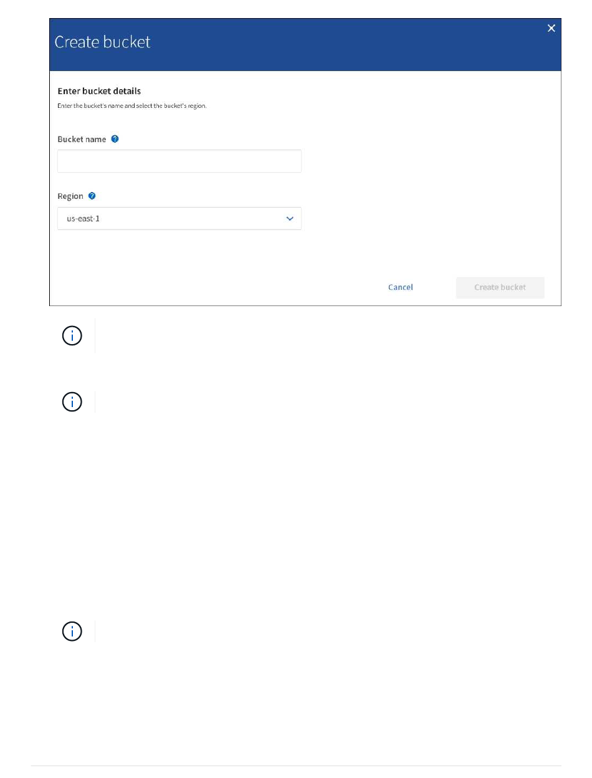This screenshot has height=778, width=592.
Task: Click empty space right of Bucket name field
Action: (x=430, y=161)
